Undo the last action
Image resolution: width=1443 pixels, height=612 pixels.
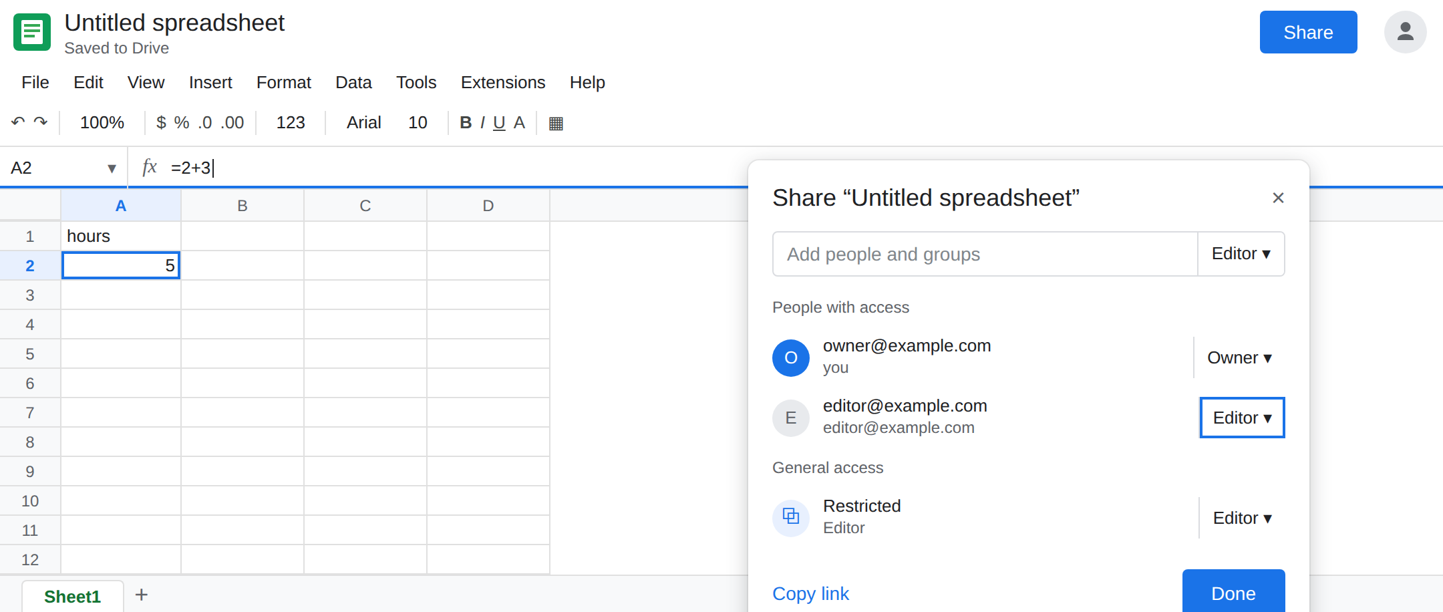click(18, 122)
